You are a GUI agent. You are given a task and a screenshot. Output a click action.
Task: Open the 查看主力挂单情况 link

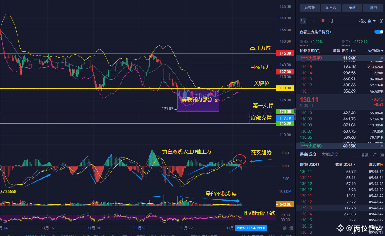coord(316,32)
